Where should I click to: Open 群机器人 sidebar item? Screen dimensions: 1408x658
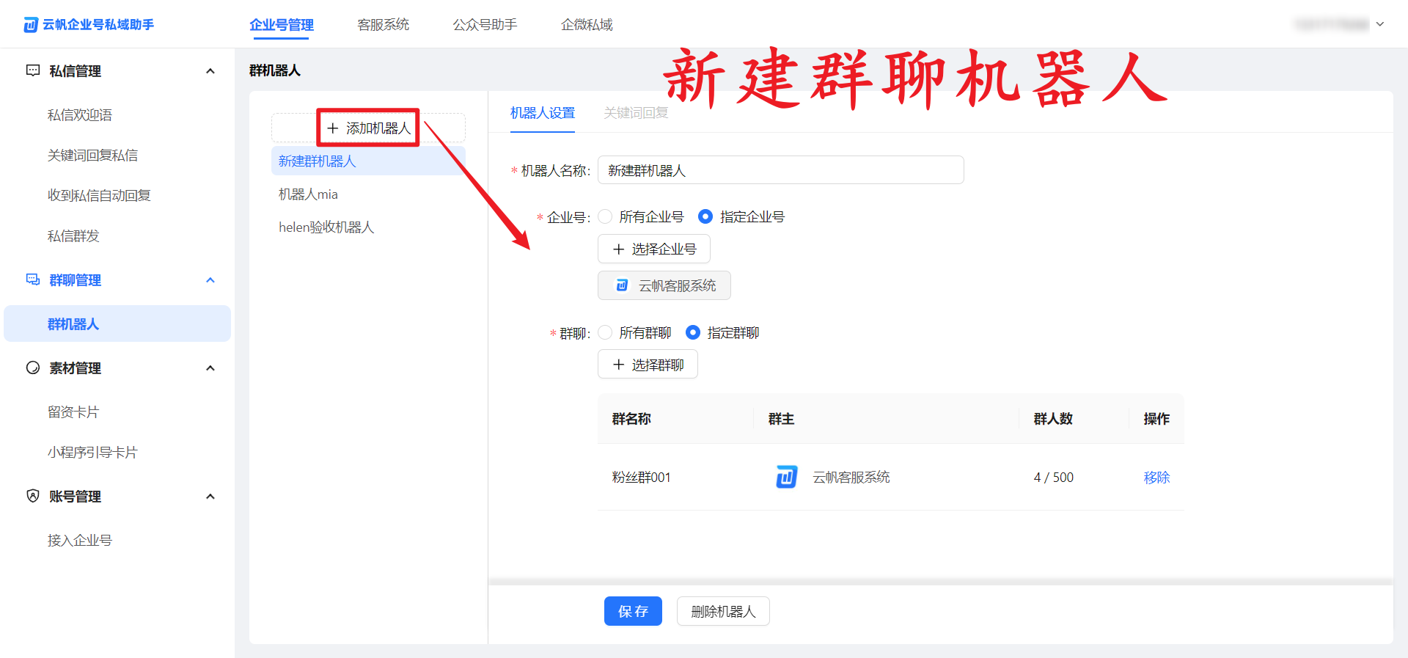[117, 323]
